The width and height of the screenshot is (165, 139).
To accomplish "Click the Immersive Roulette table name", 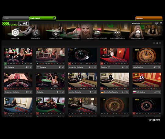I will click(x=76, y=67).
